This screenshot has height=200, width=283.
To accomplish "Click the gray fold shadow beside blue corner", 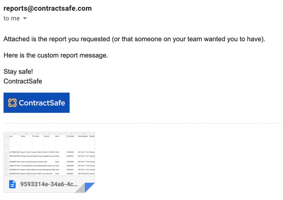I will (80, 188).
